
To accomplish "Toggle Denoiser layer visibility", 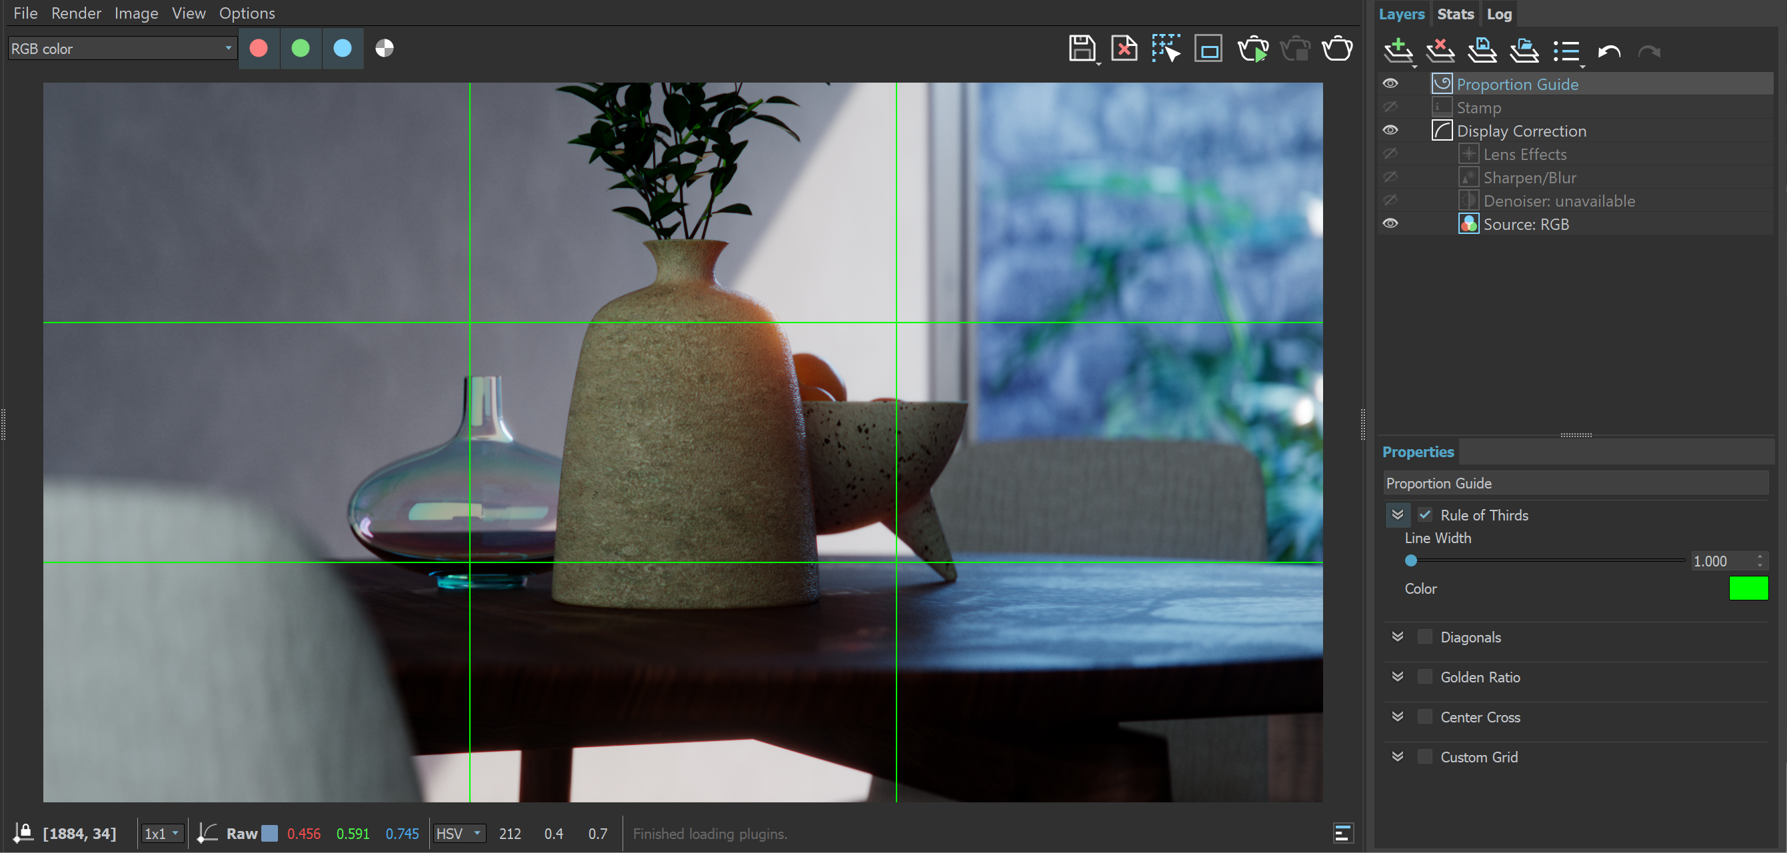I will click(1391, 201).
